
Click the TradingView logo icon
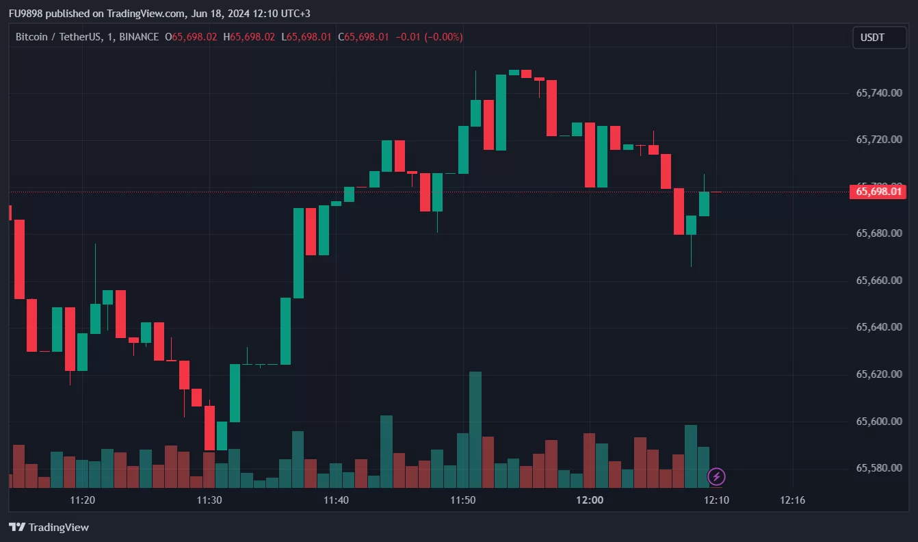tap(17, 527)
